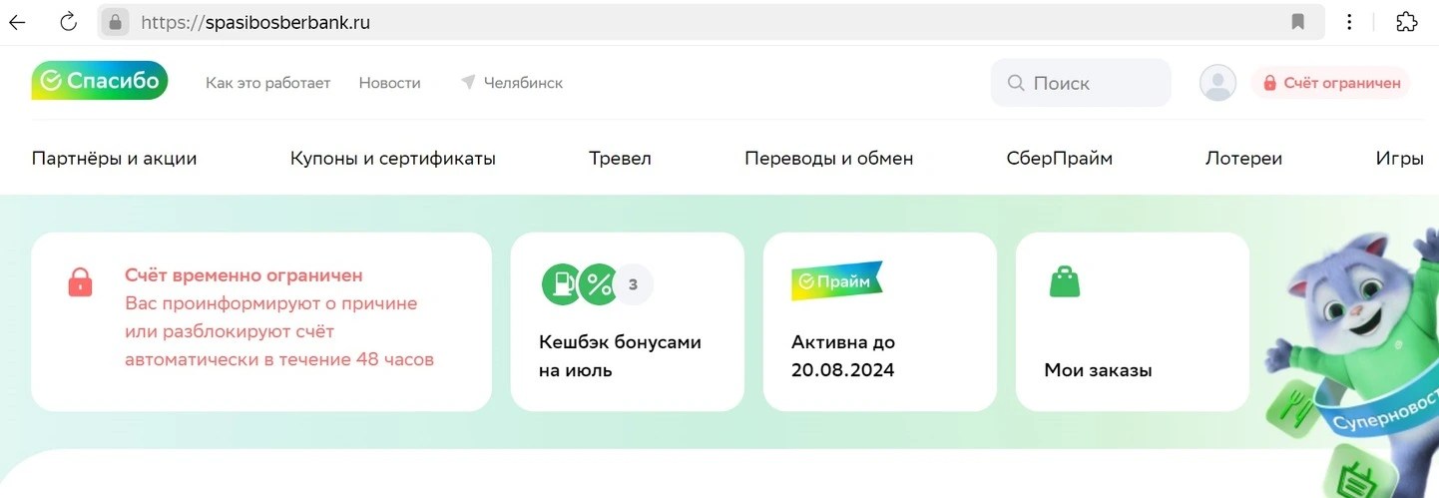Viewport: 1439px width, 498px height.
Task: Click the location arrow icon next to Челябинск
Action: (468, 83)
